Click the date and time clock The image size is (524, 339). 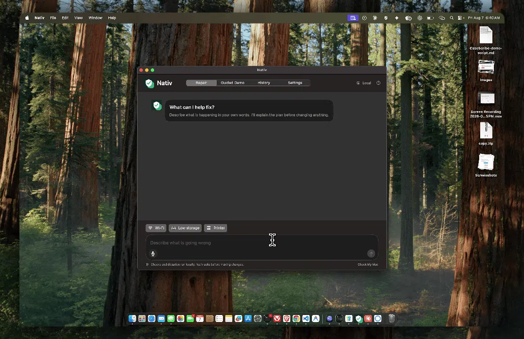pyautogui.click(x=484, y=18)
